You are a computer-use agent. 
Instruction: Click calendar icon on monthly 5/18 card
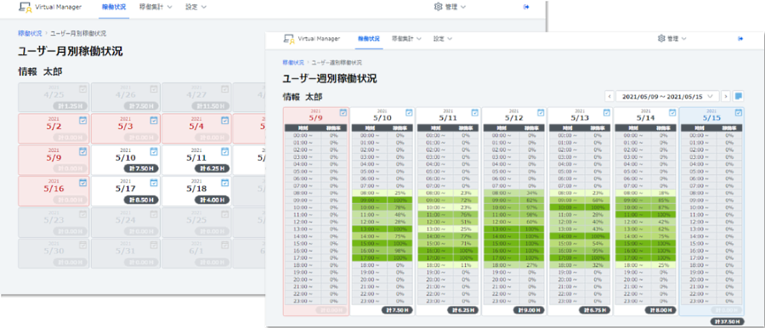click(x=224, y=183)
